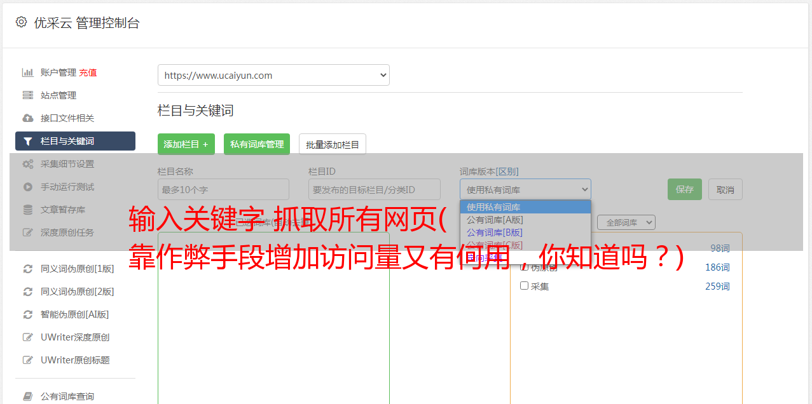812x404 pixels.
Task: Click the database icon for 文章暂存库
Action: coord(28,210)
